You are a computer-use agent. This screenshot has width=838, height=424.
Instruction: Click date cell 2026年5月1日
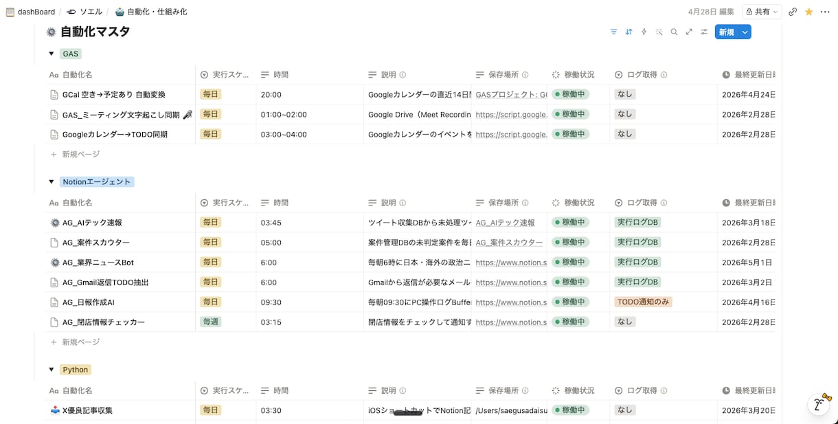[x=747, y=263]
